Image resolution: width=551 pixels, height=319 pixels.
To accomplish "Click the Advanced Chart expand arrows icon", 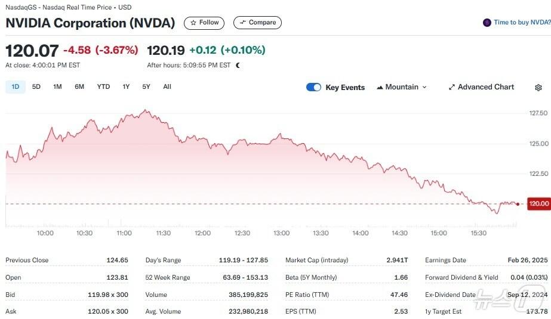I will coord(452,87).
